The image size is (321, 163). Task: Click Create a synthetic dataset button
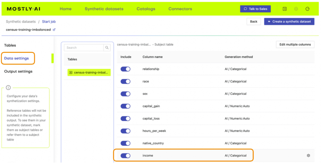tap(289, 22)
